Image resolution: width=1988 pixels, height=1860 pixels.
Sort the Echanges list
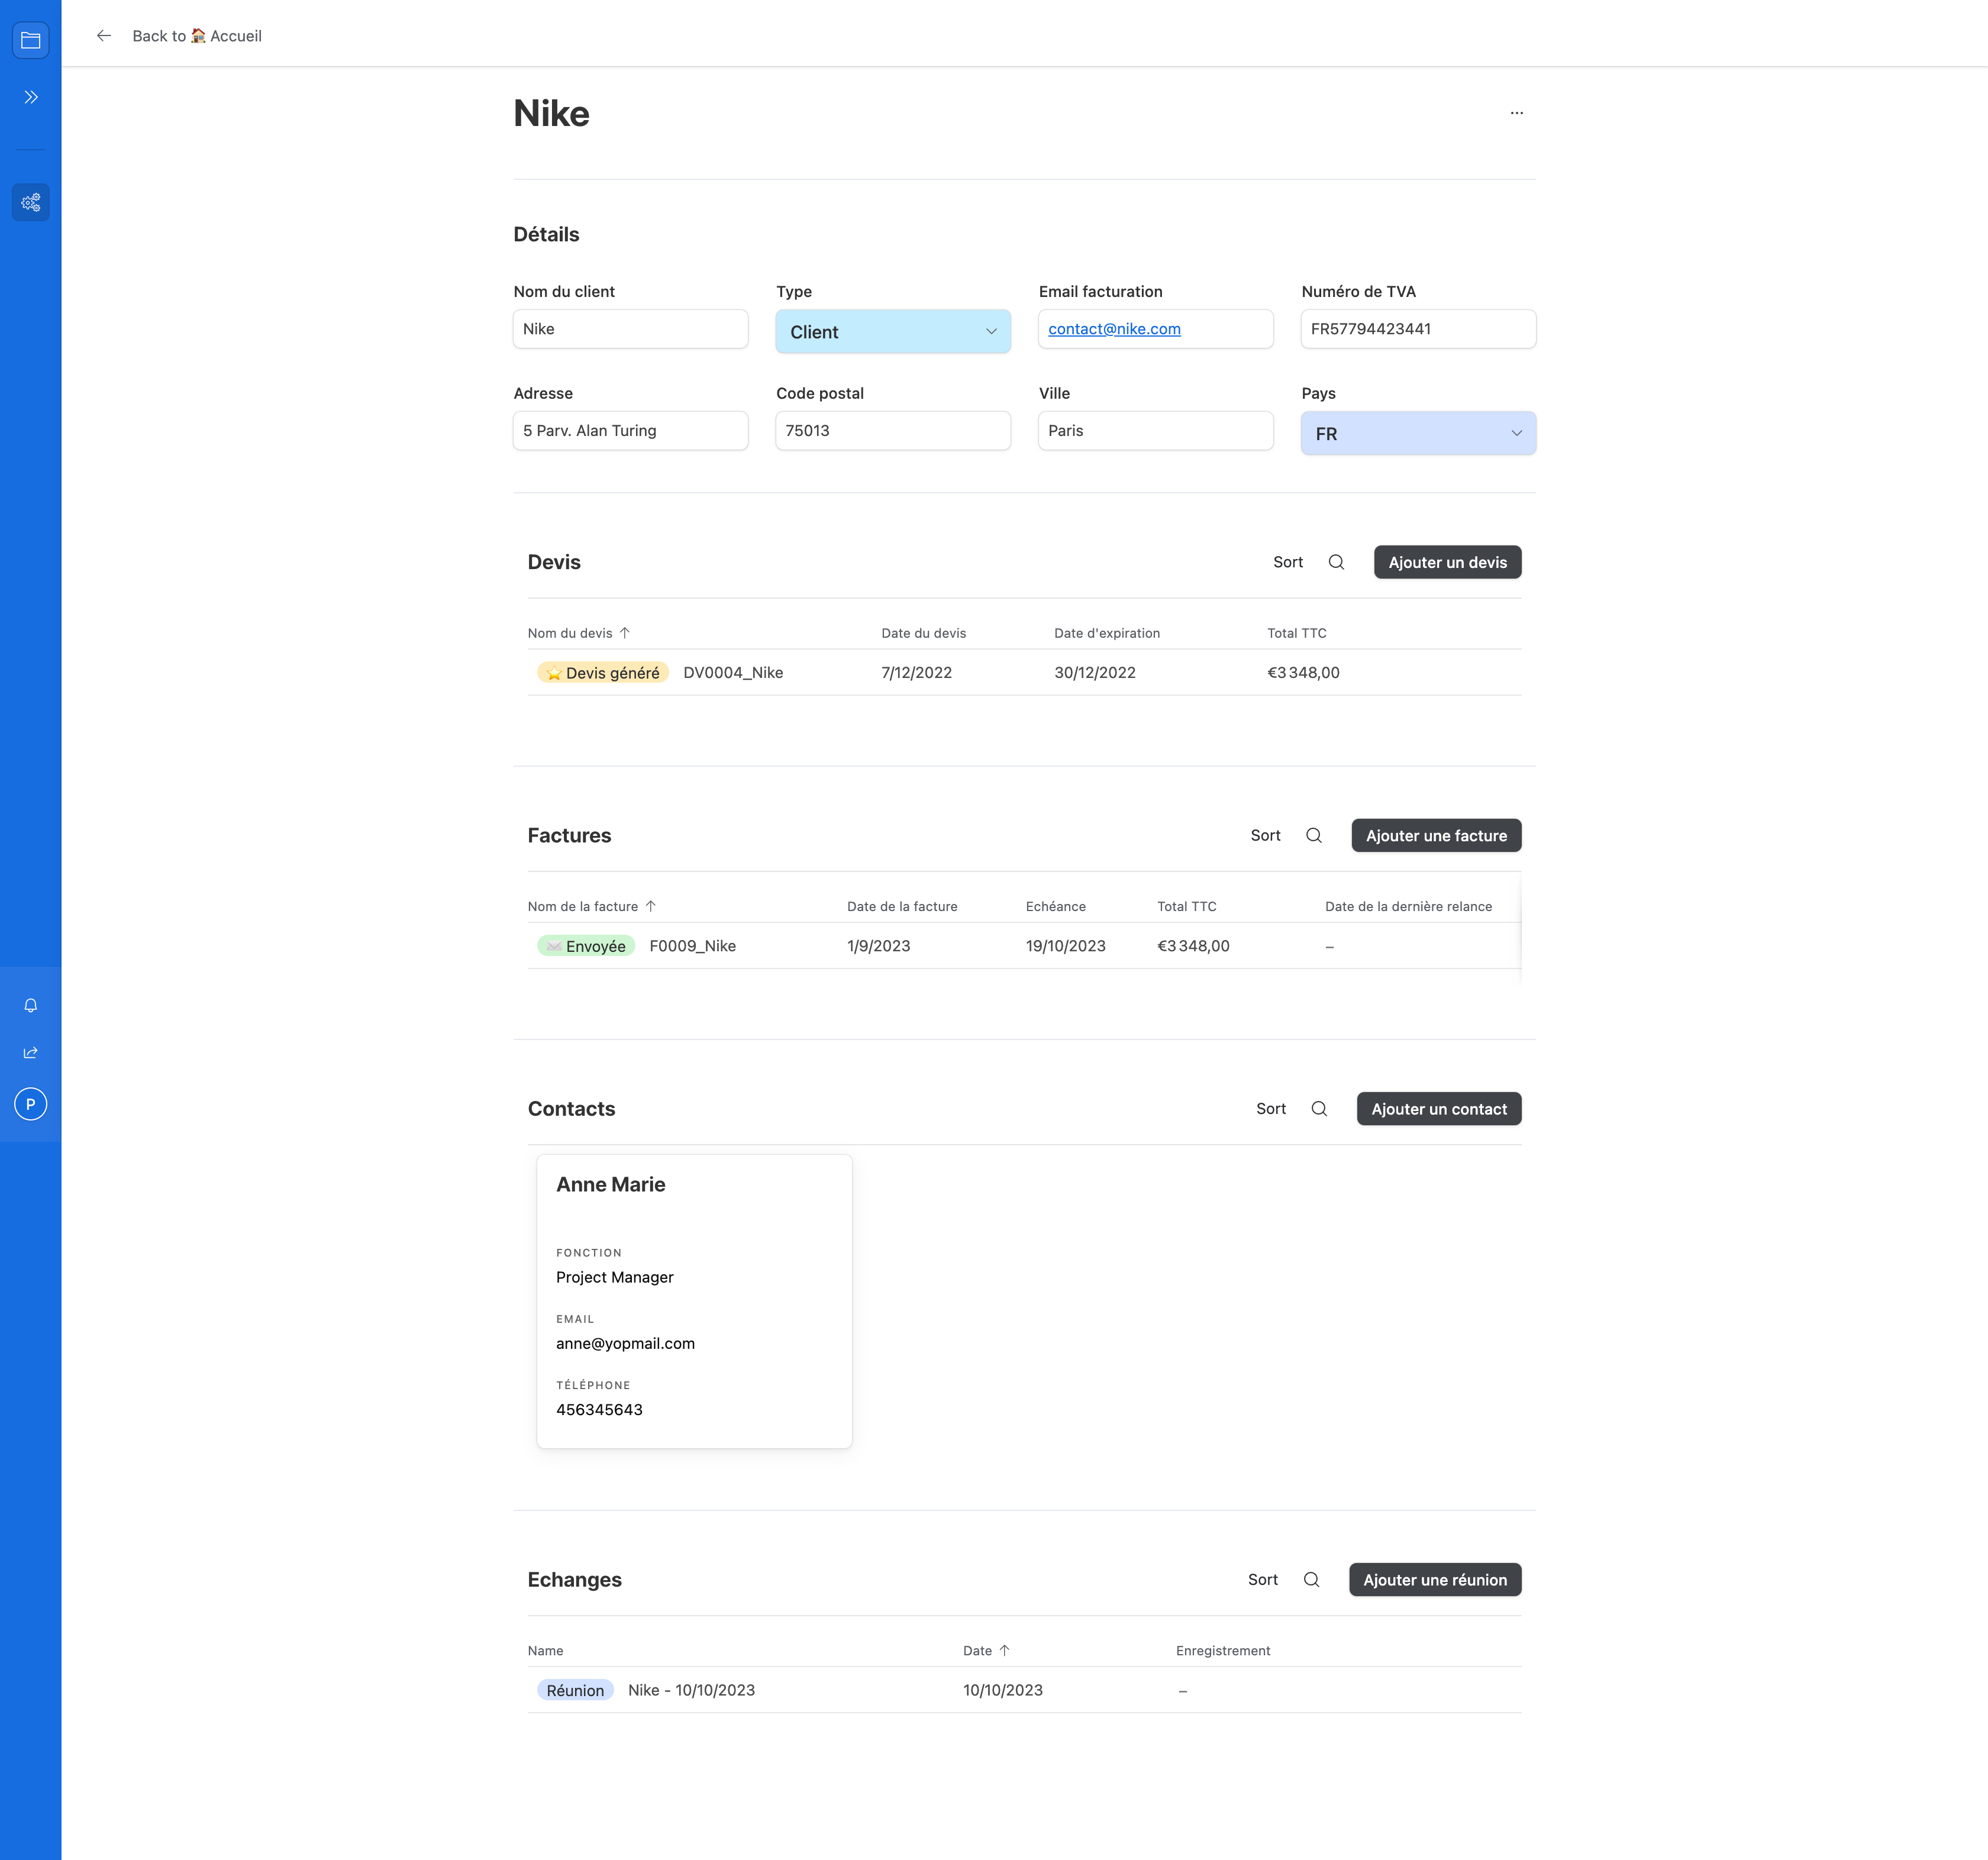(1262, 1579)
